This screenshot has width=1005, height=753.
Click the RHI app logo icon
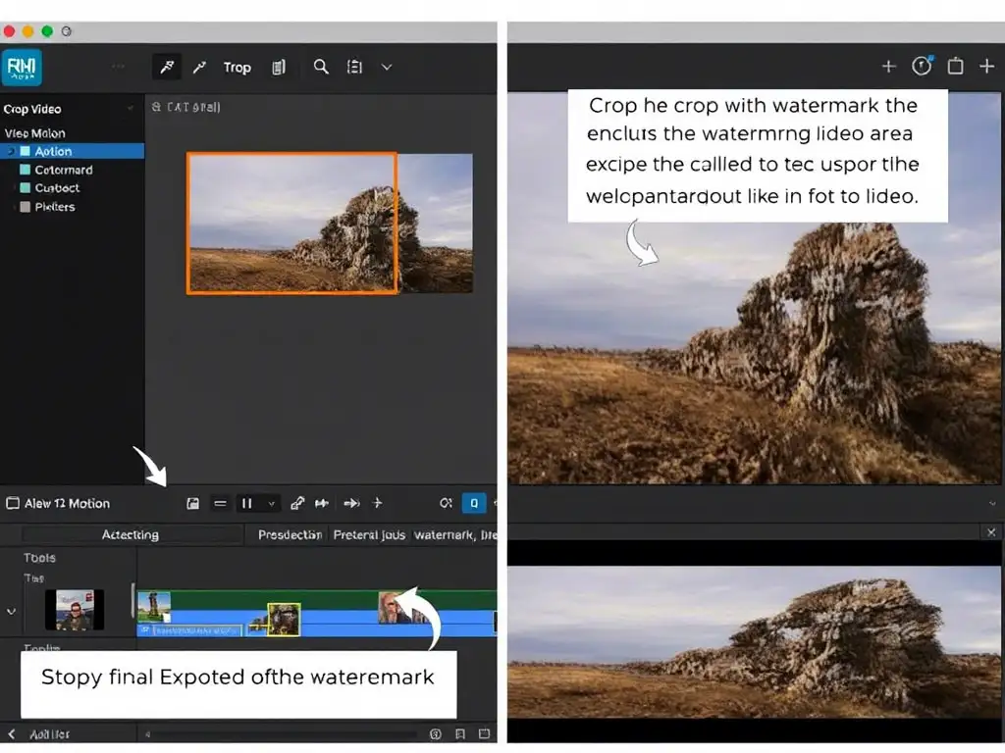coord(22,67)
